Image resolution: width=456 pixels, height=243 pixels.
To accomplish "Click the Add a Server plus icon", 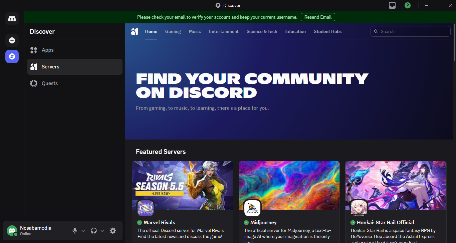I will coord(12,40).
